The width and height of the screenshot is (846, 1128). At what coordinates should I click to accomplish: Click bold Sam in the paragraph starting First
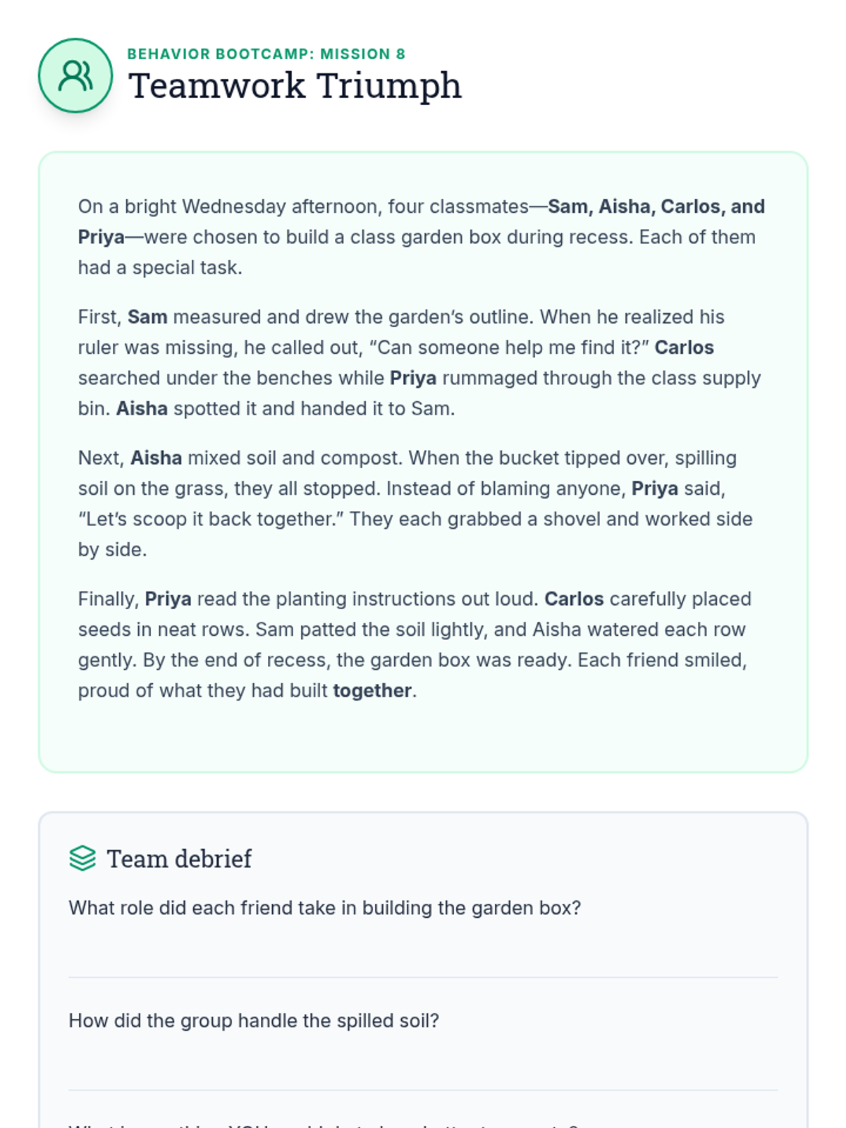pyautogui.click(x=147, y=317)
